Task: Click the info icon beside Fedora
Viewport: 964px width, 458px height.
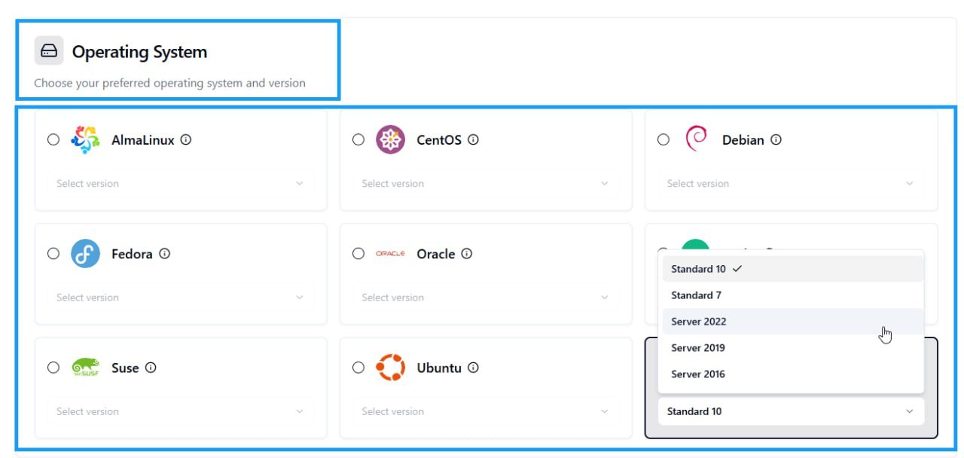Action: pyautogui.click(x=164, y=253)
